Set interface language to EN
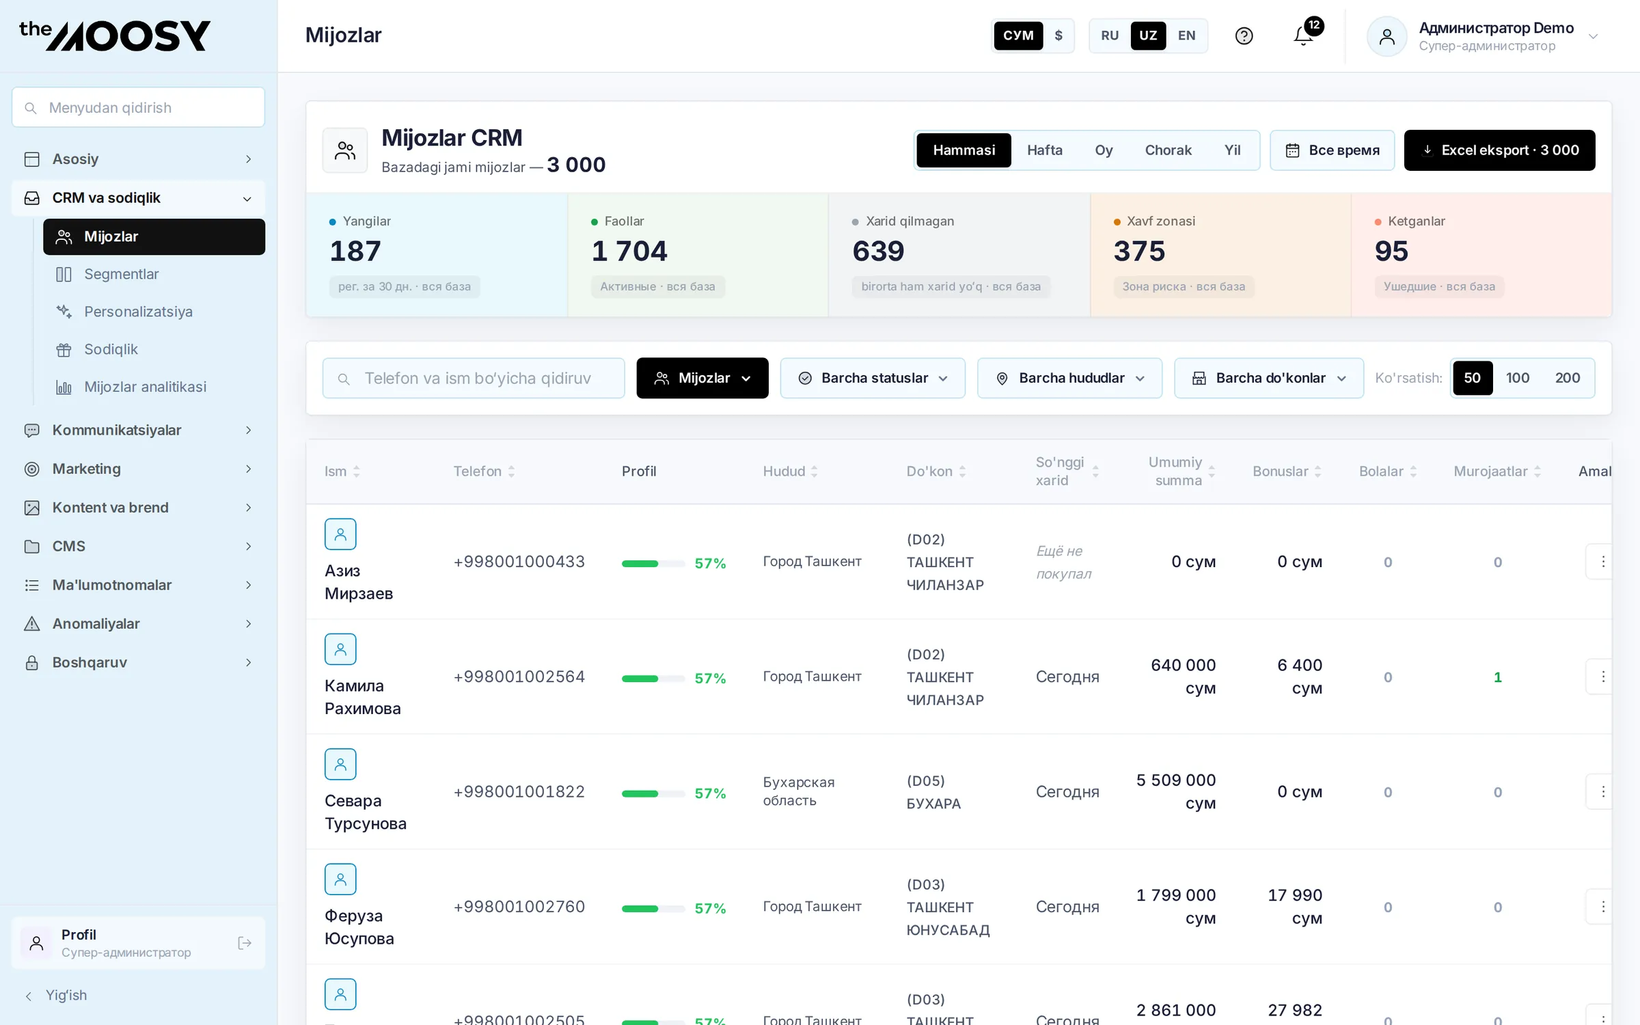1640x1025 pixels. point(1186,36)
